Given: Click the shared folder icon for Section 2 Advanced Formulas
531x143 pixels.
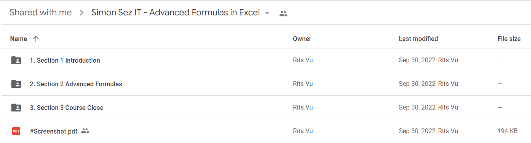Looking at the screenshot, I should click(x=16, y=84).
